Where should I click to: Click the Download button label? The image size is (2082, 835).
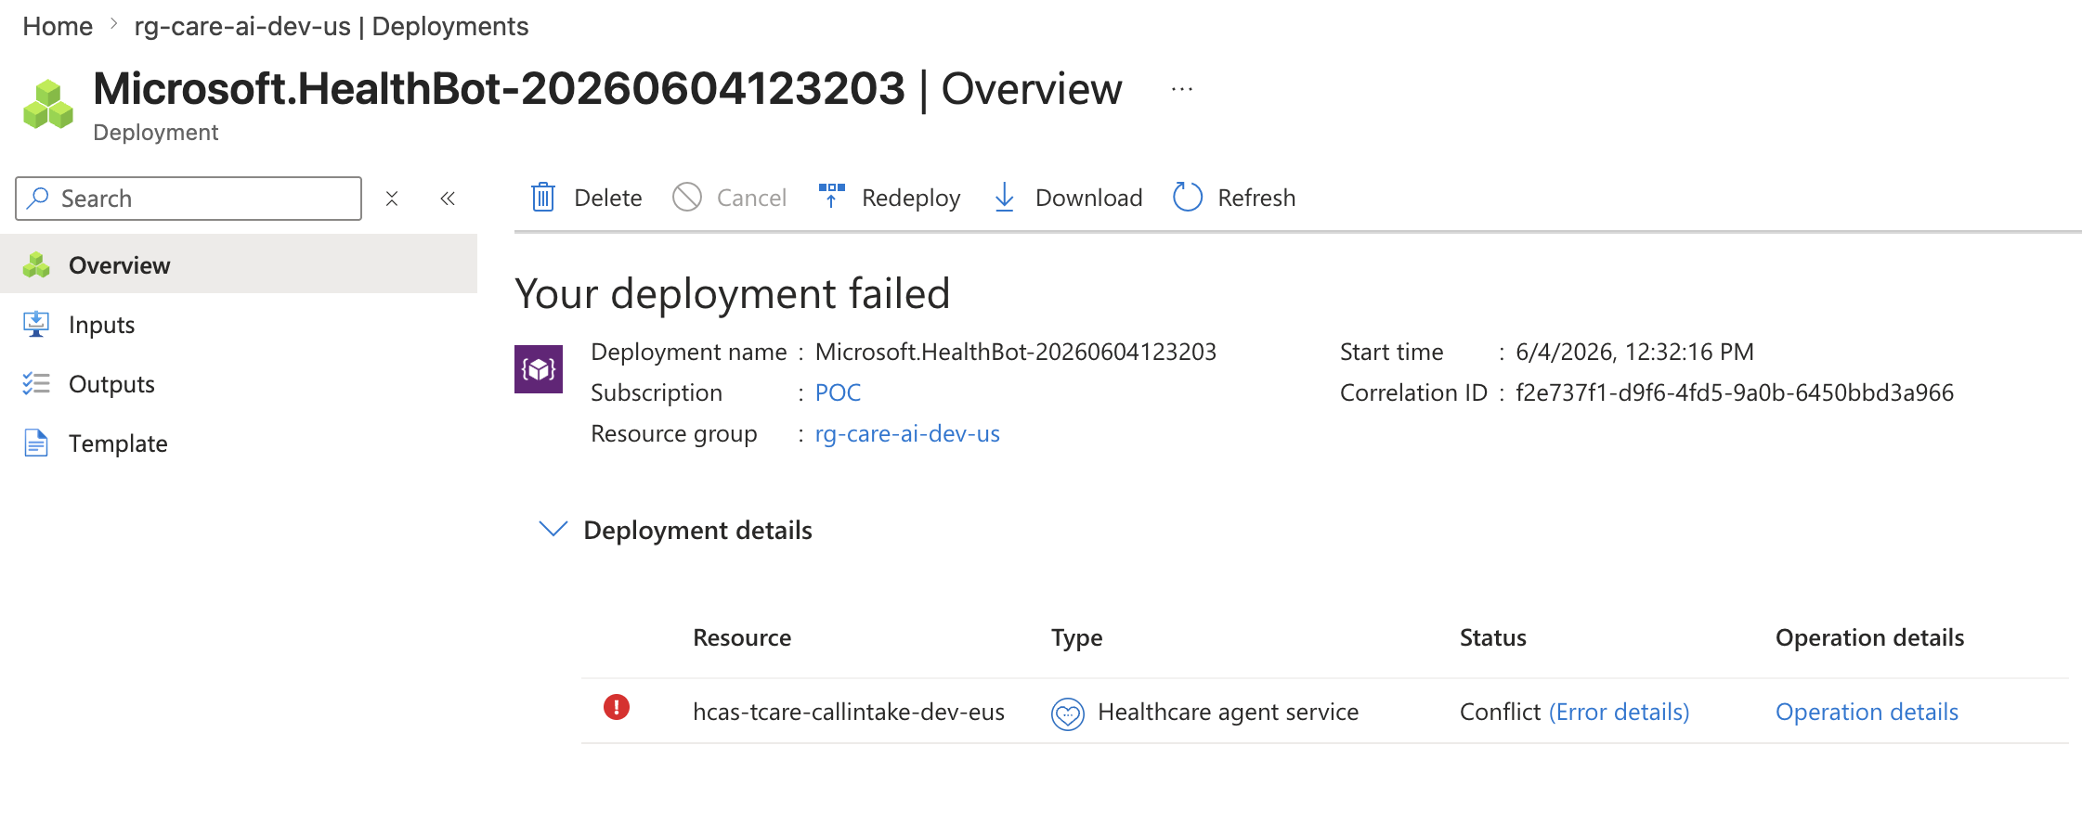(1088, 198)
